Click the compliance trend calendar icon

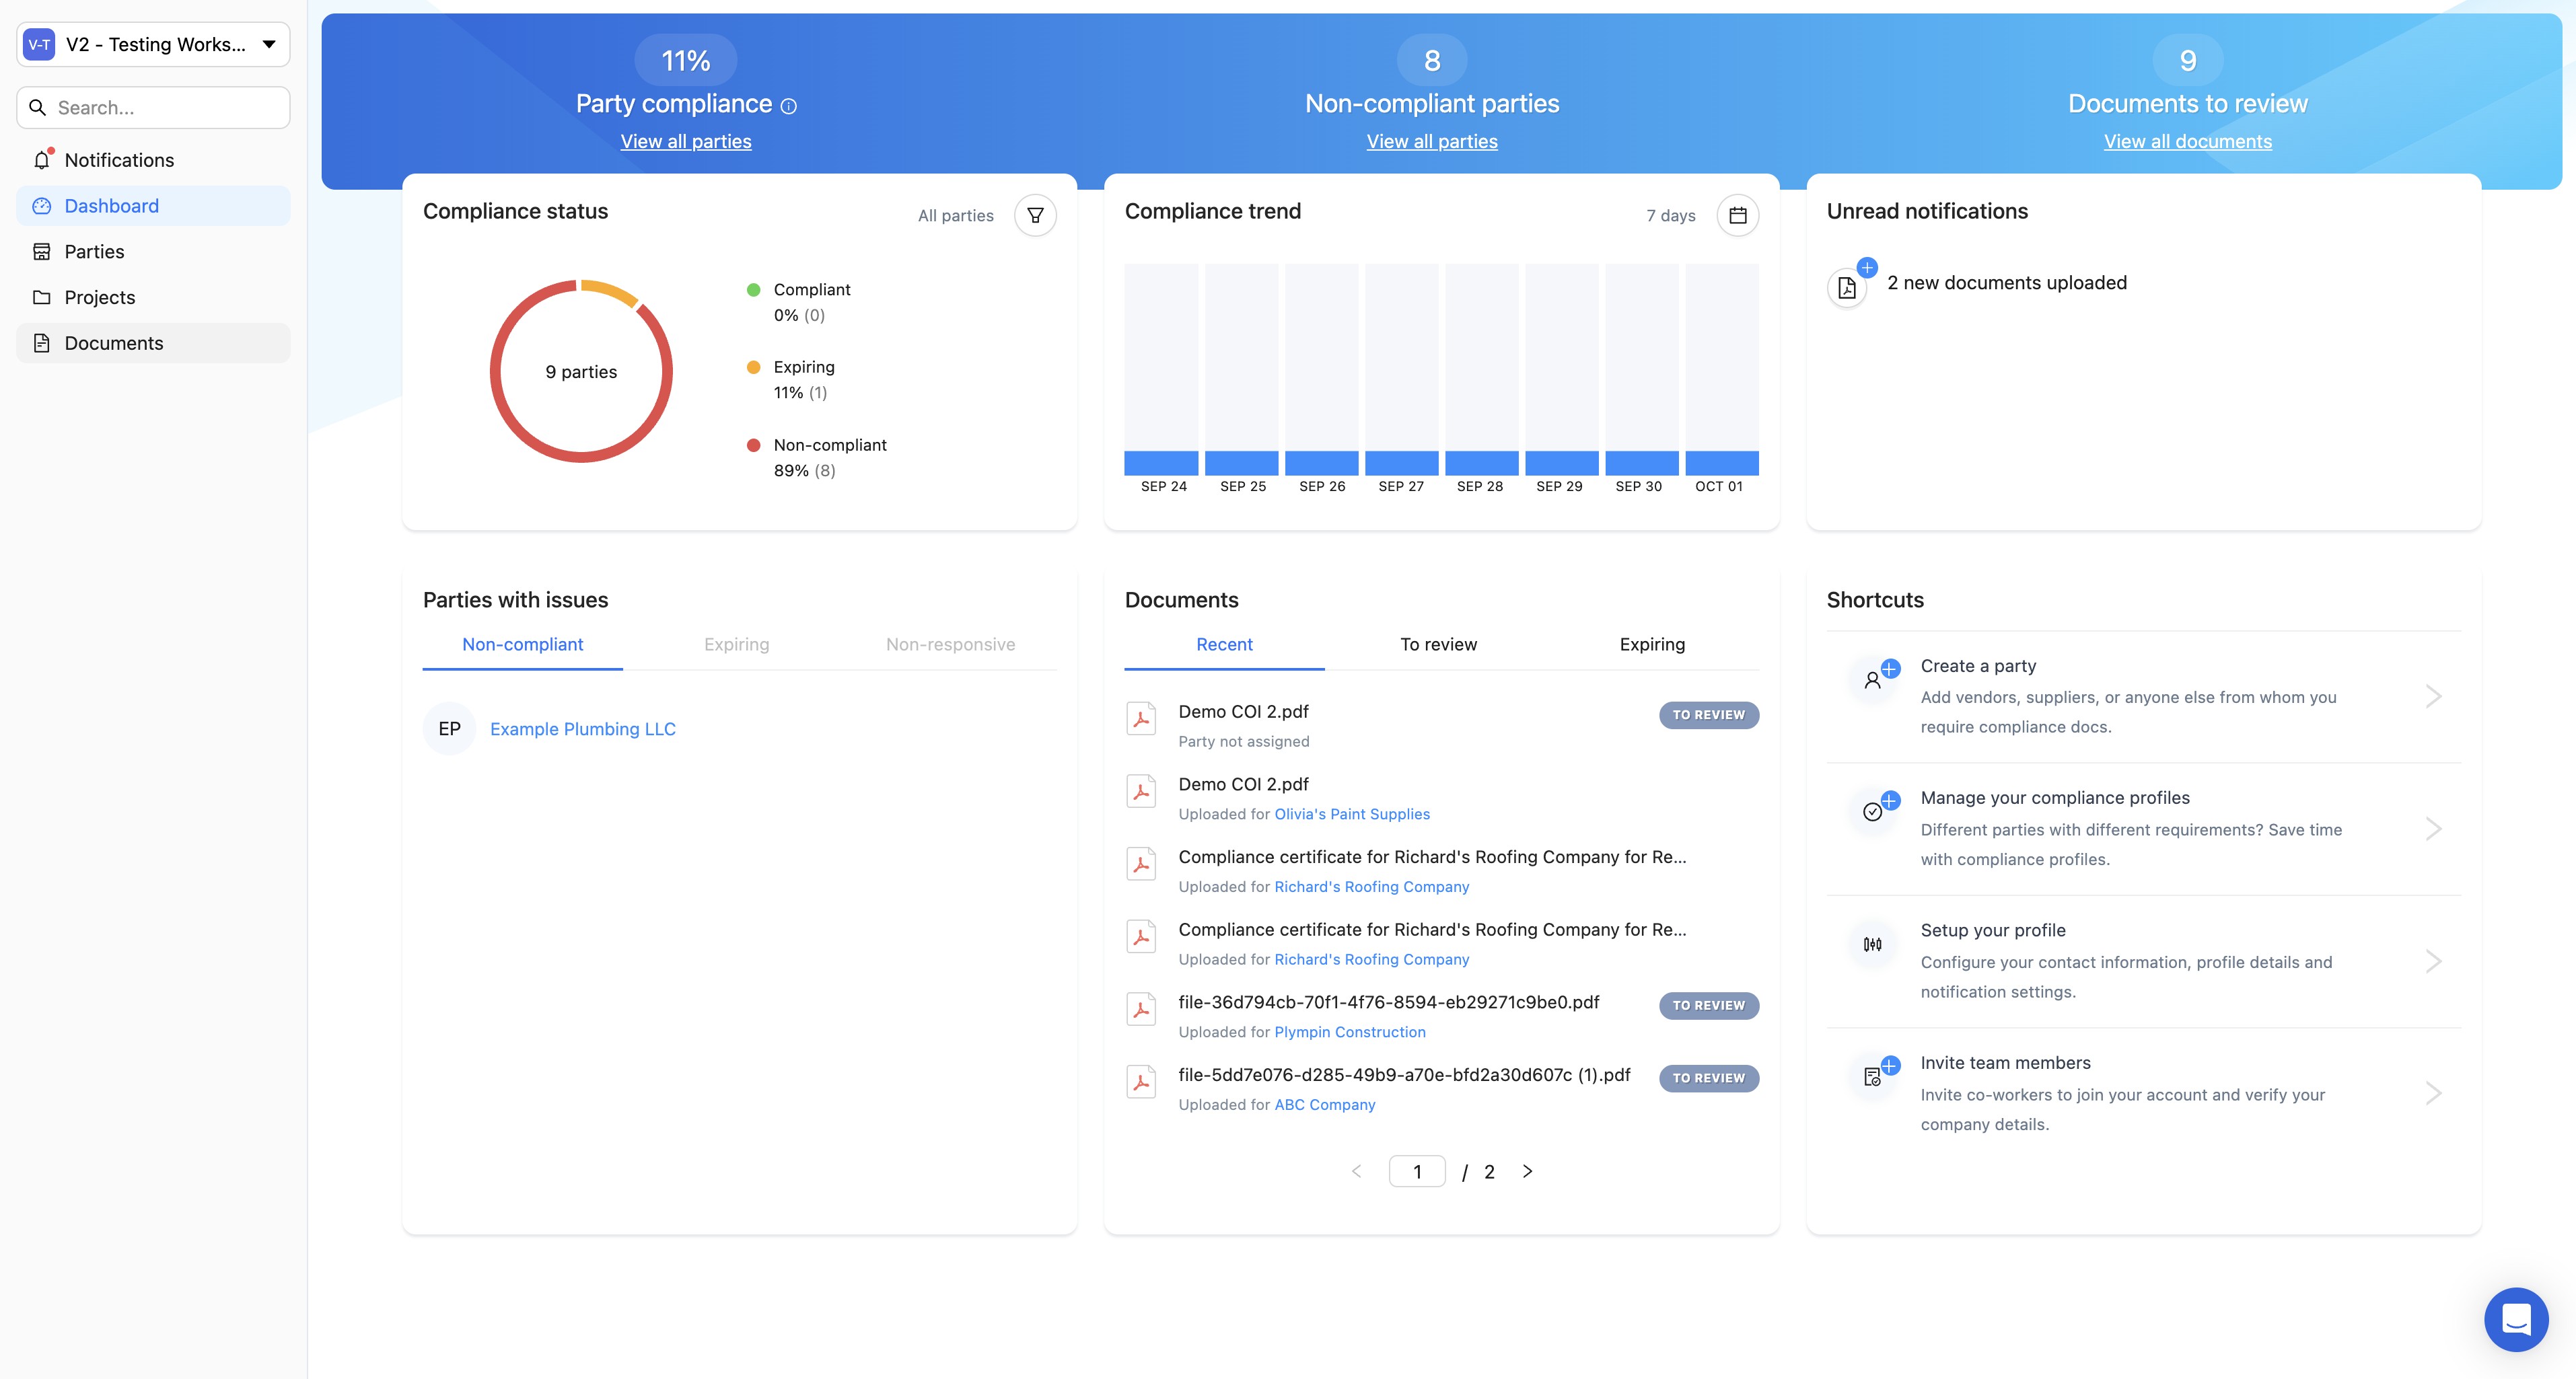point(1737,215)
